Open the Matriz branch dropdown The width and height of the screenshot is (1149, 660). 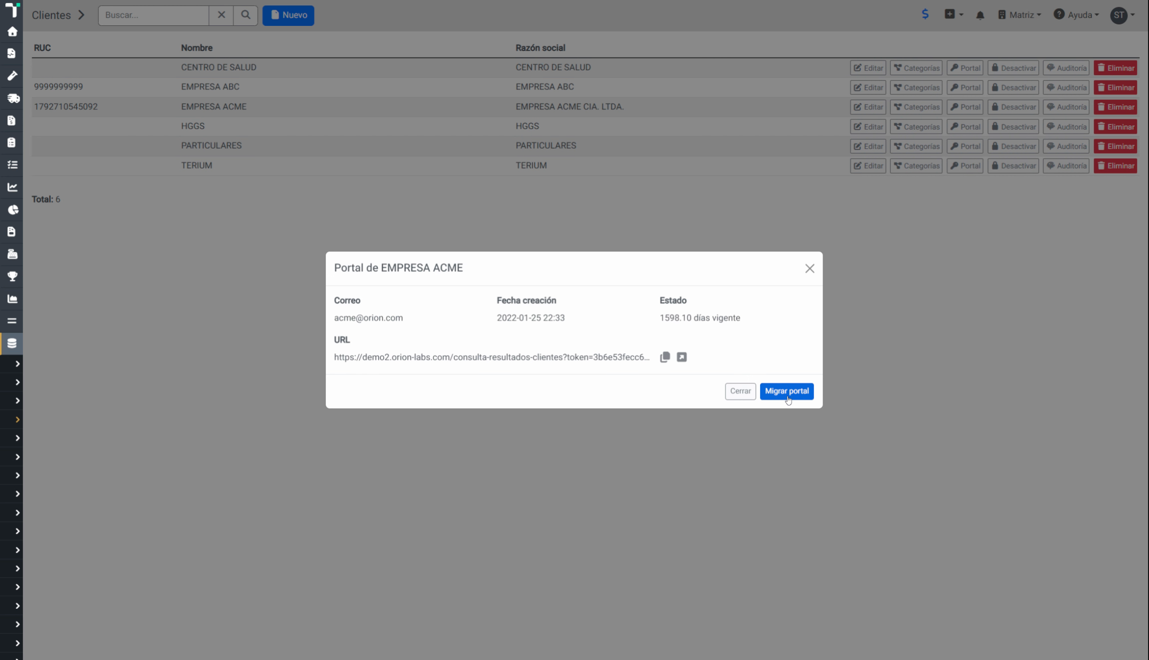[1019, 15]
